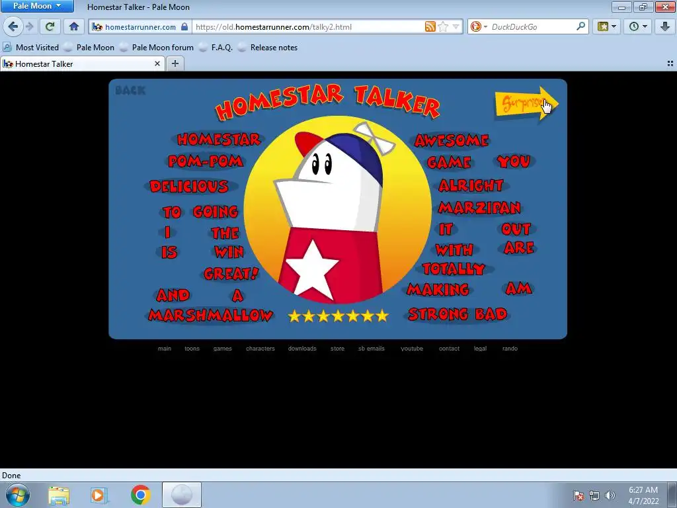The width and height of the screenshot is (677, 508).
Task: Click the search magnifier icon
Action: (581, 26)
